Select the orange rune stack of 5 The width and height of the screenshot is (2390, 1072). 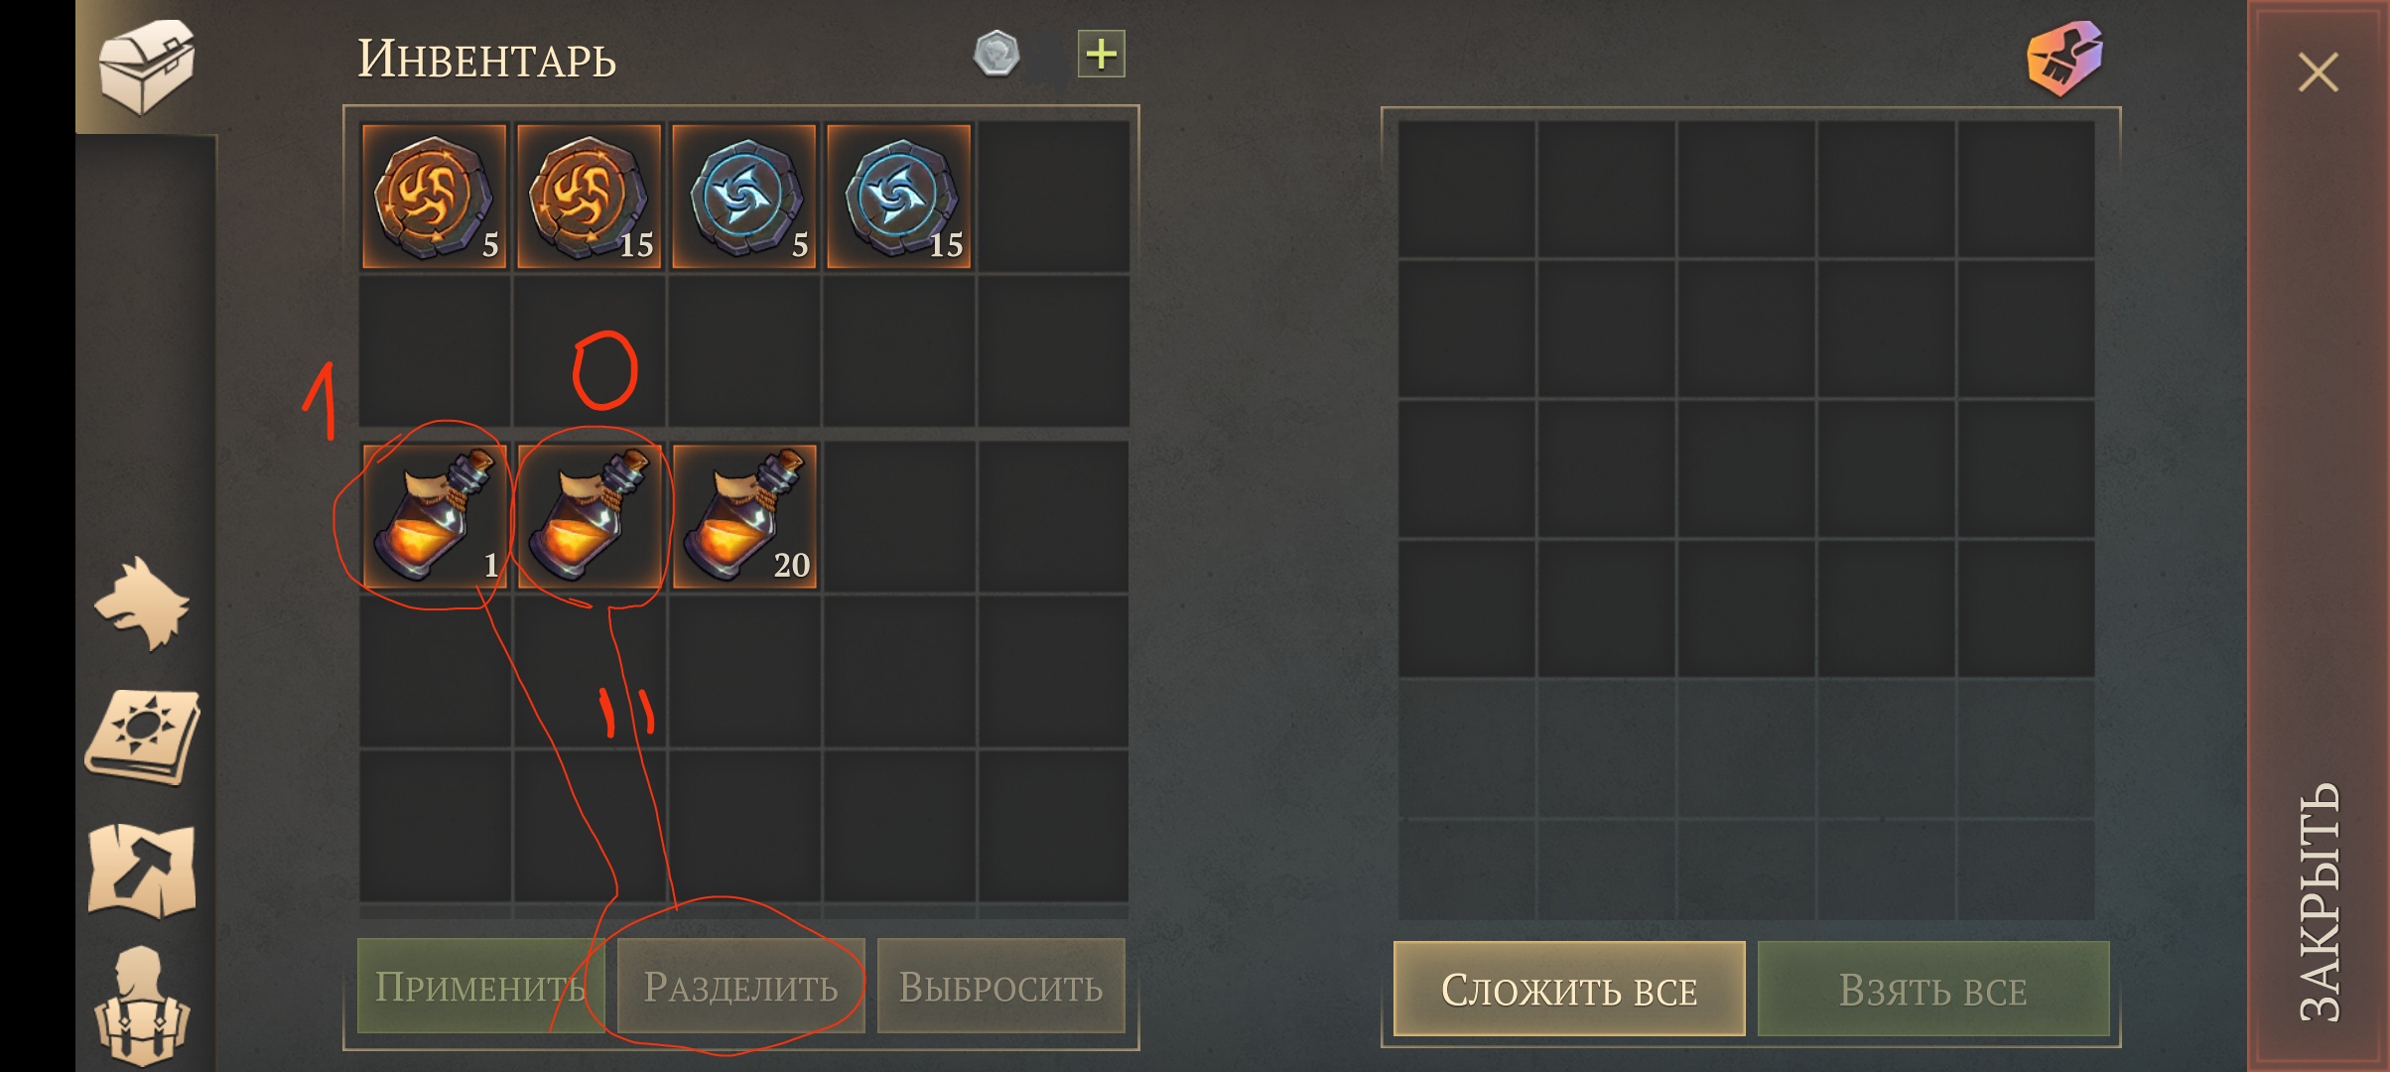pyautogui.click(x=434, y=197)
